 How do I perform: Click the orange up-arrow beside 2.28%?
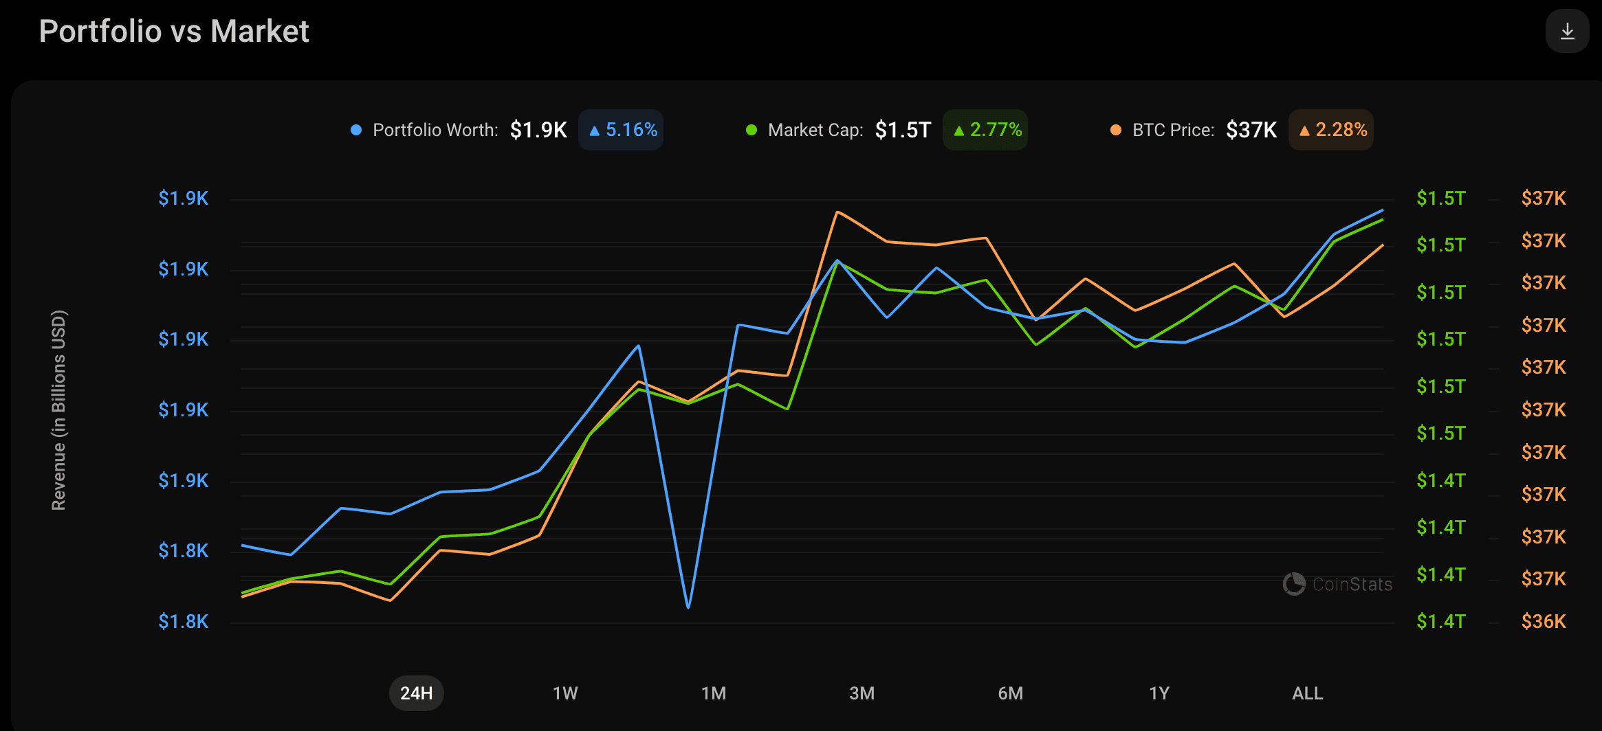click(x=1304, y=131)
